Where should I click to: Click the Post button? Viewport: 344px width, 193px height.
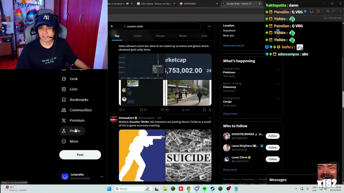pyautogui.click(x=80, y=155)
